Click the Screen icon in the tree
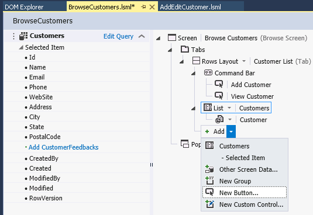The image size is (313, 215). pyautogui.click(x=172, y=37)
